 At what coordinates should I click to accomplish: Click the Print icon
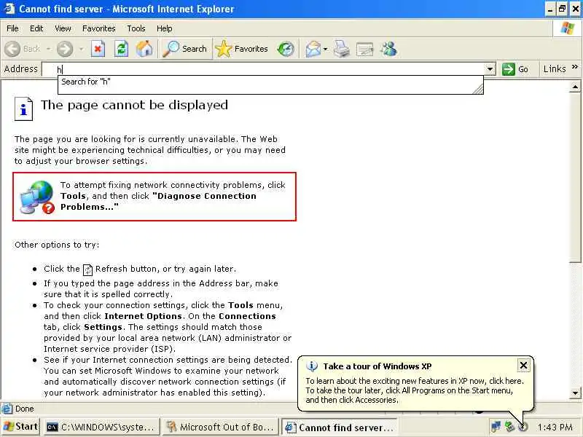(x=341, y=49)
